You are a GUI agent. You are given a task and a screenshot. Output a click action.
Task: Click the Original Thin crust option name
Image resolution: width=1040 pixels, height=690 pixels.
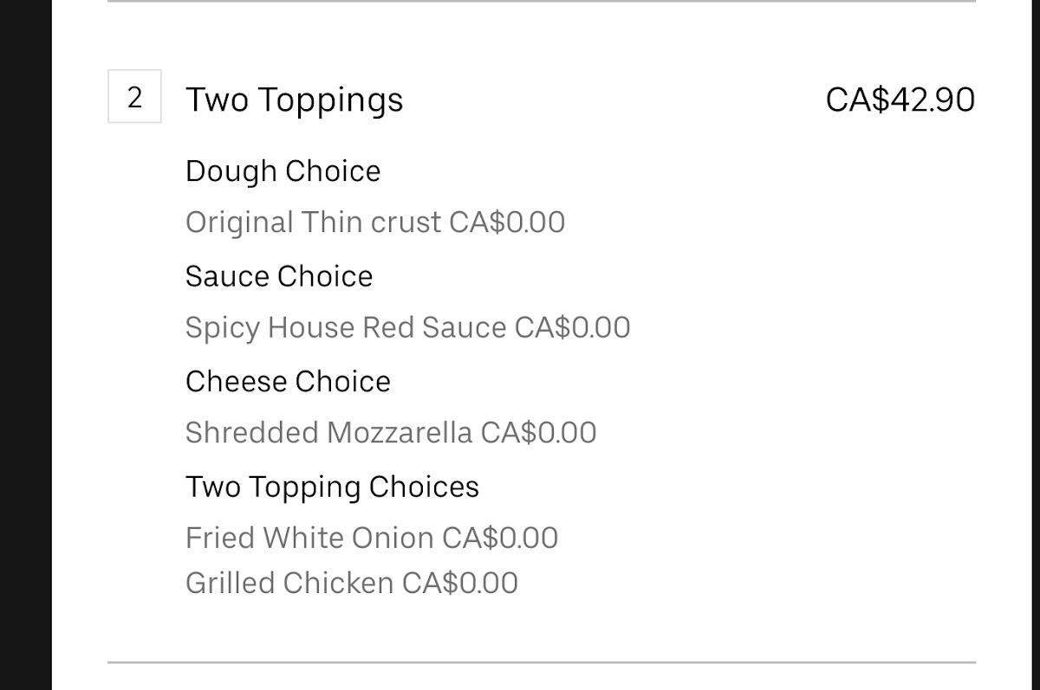tap(313, 222)
